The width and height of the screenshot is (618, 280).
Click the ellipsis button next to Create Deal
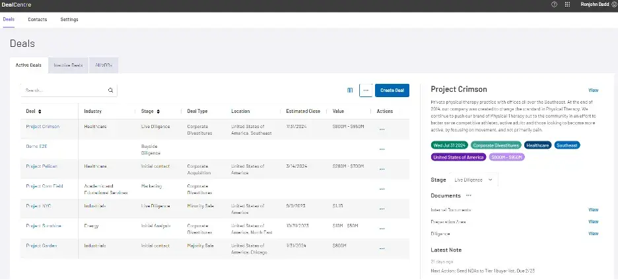click(366, 90)
